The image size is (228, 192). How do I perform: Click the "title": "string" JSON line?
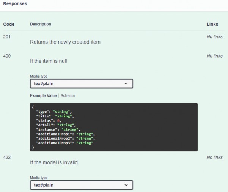pyautogui.click(x=55, y=116)
